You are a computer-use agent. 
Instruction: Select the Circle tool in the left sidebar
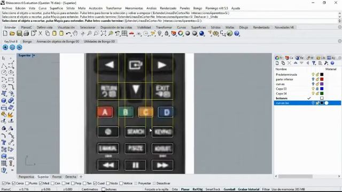point(4,73)
